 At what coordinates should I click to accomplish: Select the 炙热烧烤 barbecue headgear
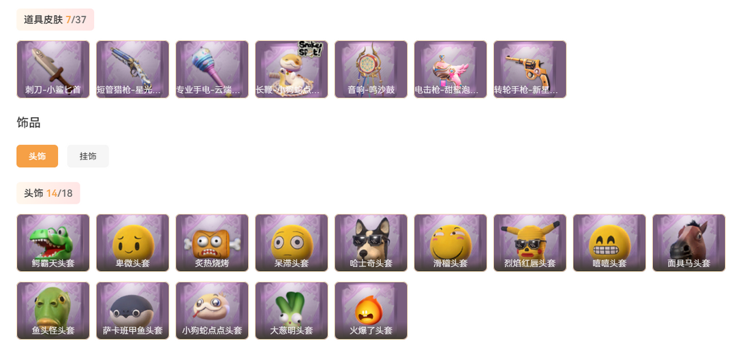point(212,243)
